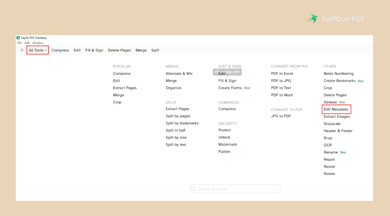Screen dimensions: 390x216
Task: Open the hamburger sidebar menu icon
Action: [22, 50]
